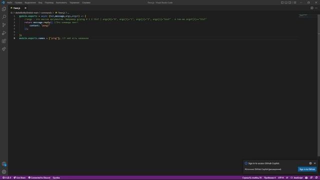Change LF end-of-line sequence

(x=287, y=178)
